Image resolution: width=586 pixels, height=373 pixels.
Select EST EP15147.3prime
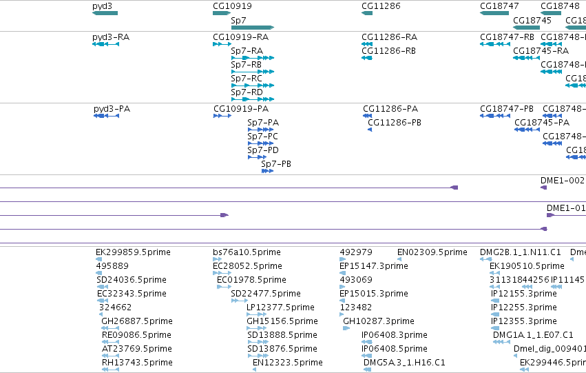(x=343, y=273)
